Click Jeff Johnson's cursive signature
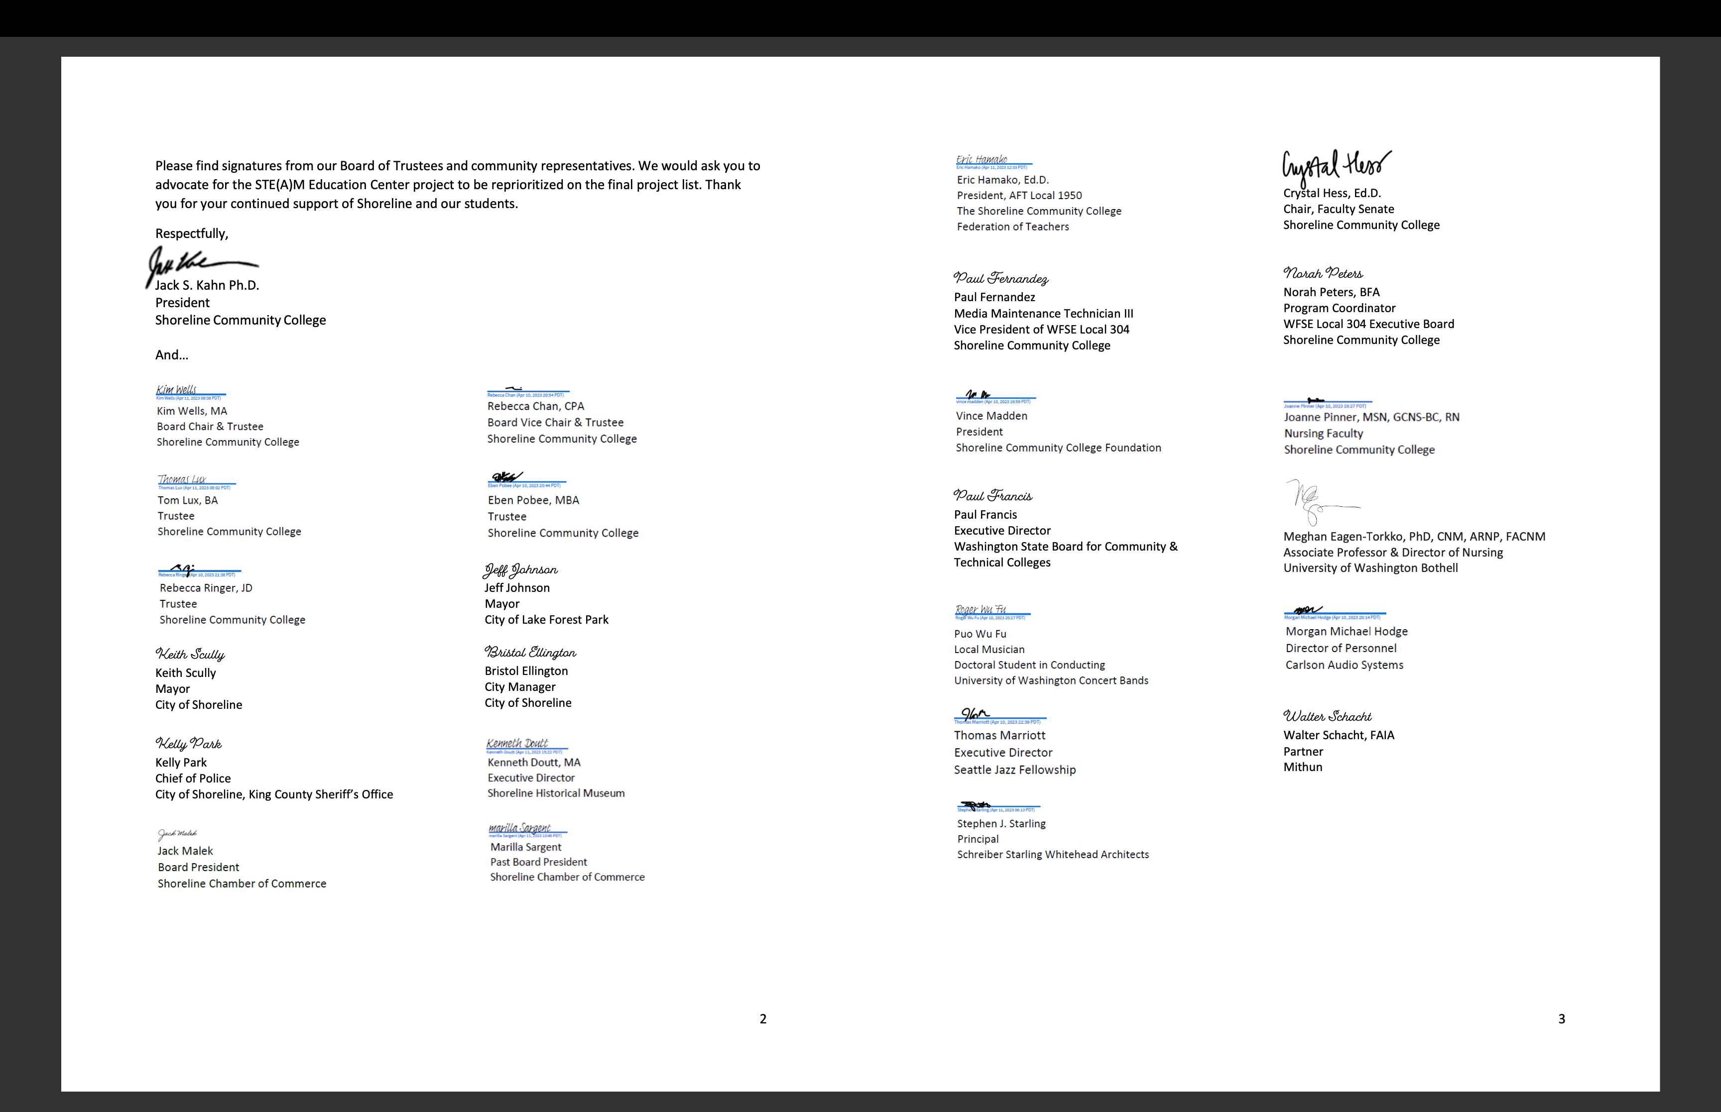Screen dimensions: 1721x1112 pos(520,570)
